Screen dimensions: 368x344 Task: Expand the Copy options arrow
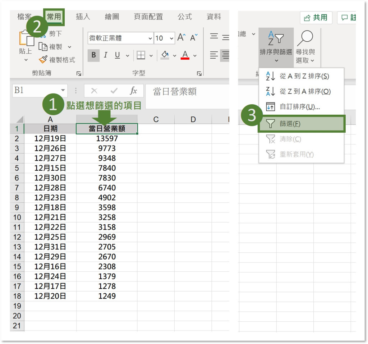coord(69,47)
